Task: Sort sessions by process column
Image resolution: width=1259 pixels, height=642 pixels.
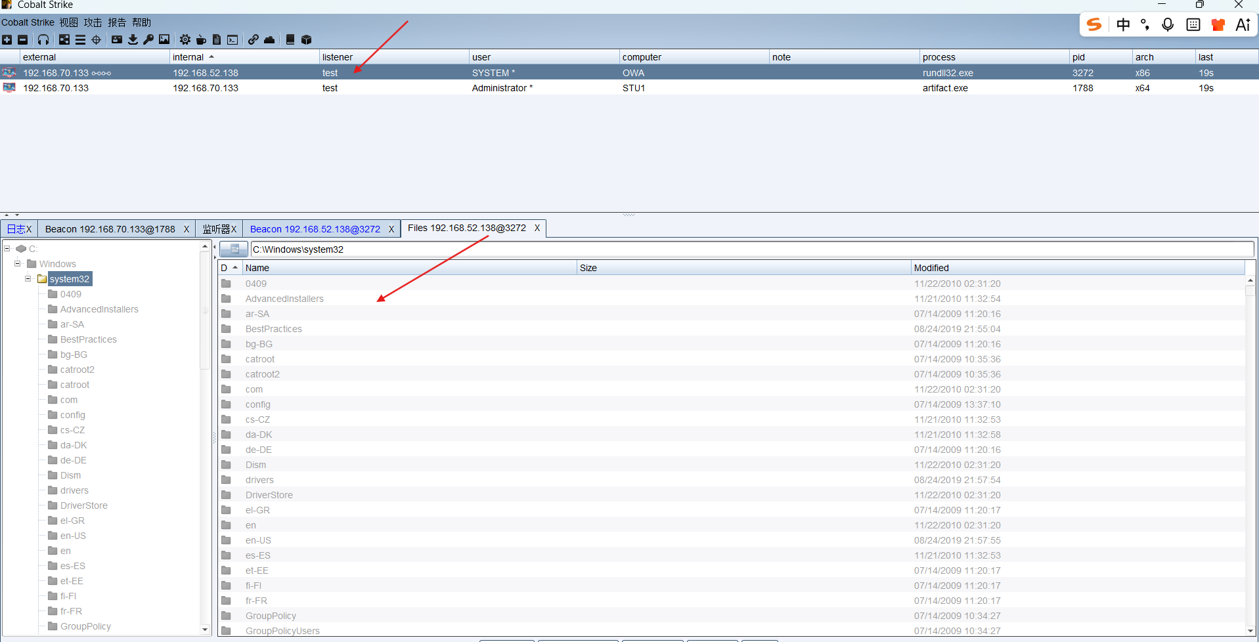Action: 994,57
